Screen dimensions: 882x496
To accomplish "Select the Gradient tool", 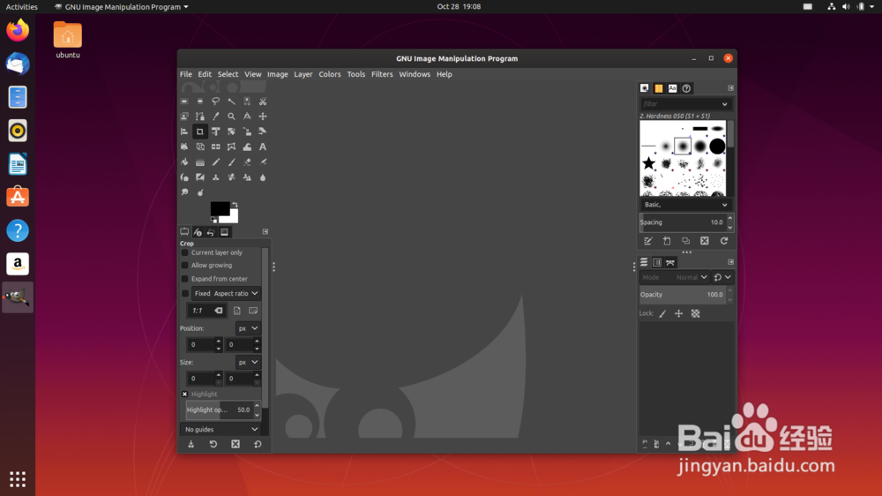I will point(200,162).
